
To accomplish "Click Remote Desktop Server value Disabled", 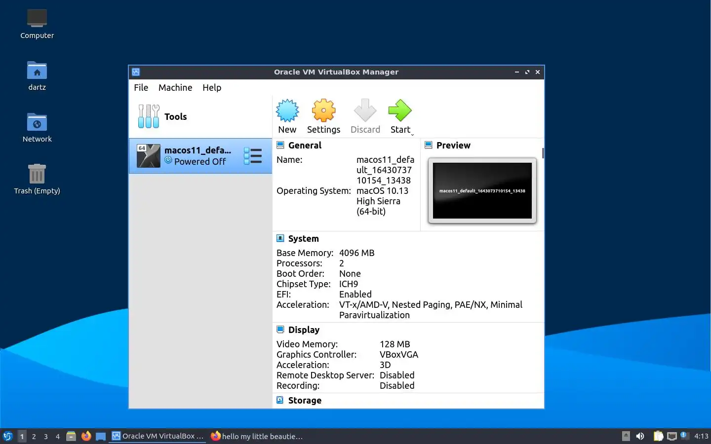I will point(397,375).
